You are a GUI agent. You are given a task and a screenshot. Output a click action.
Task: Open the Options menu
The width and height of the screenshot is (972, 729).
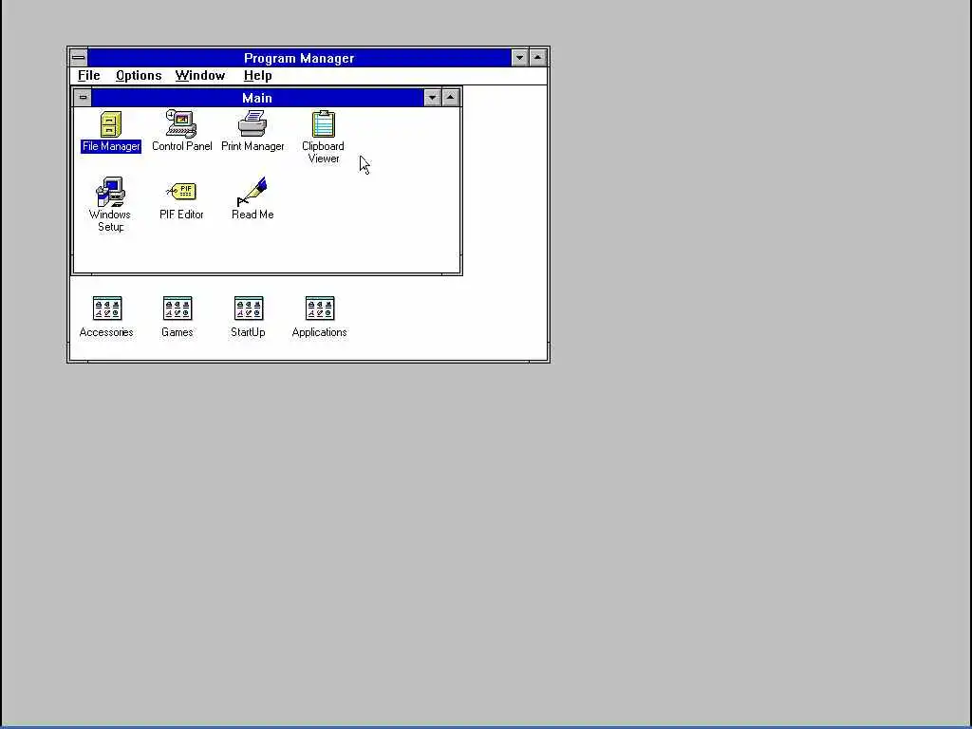(139, 76)
